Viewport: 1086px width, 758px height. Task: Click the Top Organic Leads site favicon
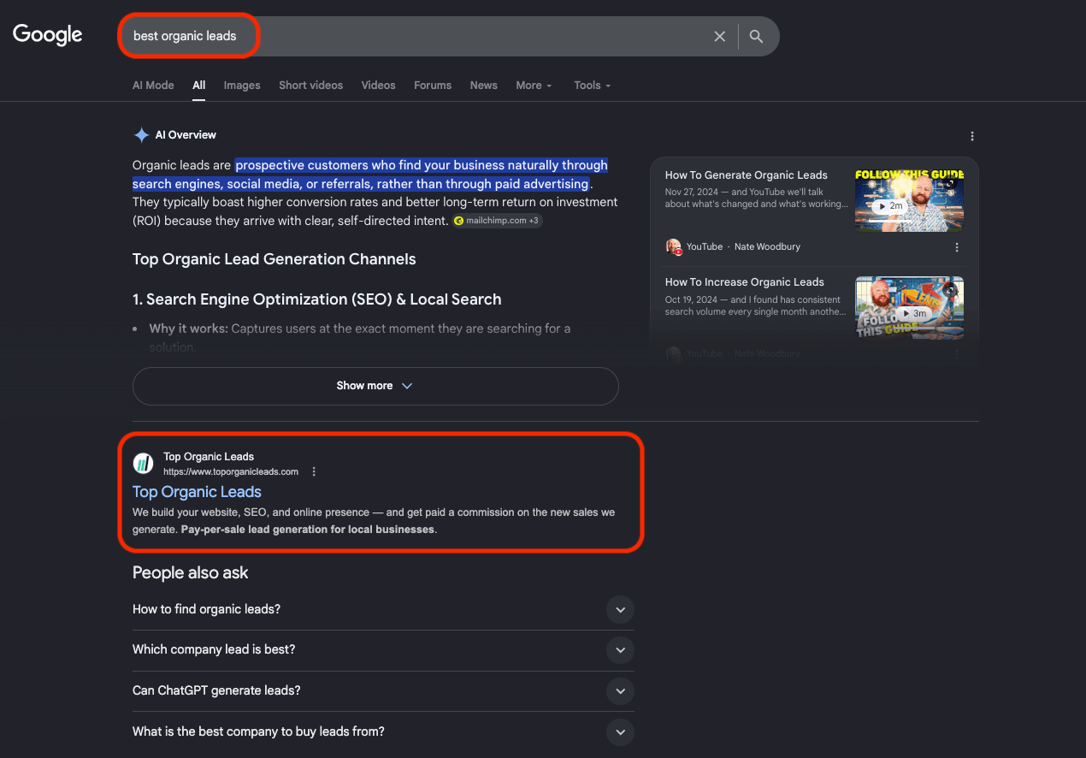tap(143, 464)
